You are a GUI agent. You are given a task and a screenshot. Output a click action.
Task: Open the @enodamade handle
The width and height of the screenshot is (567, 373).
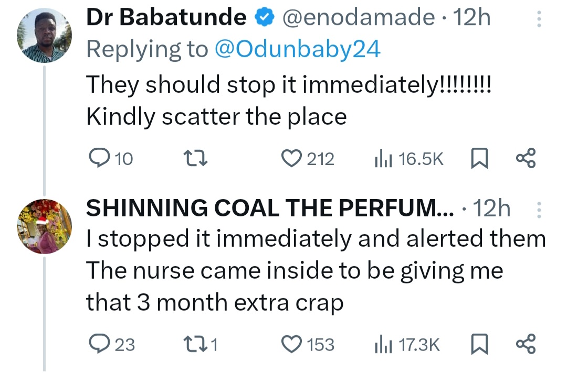tap(359, 19)
